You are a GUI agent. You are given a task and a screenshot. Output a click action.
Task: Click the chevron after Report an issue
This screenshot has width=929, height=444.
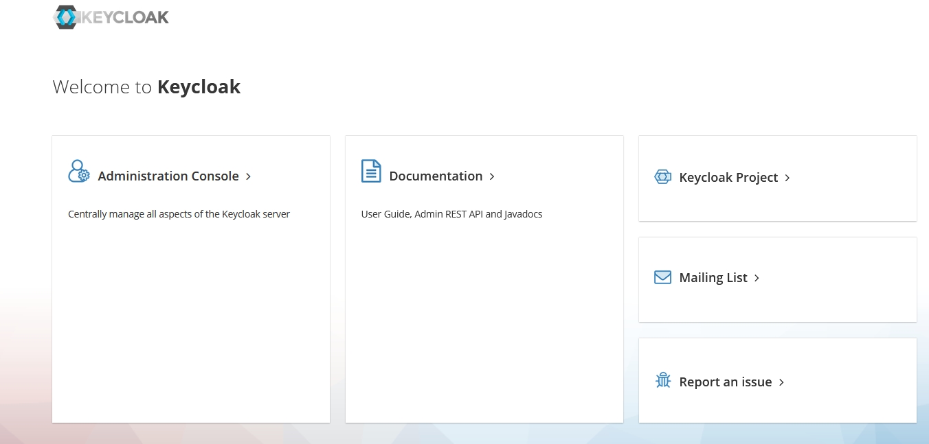pyautogui.click(x=781, y=383)
